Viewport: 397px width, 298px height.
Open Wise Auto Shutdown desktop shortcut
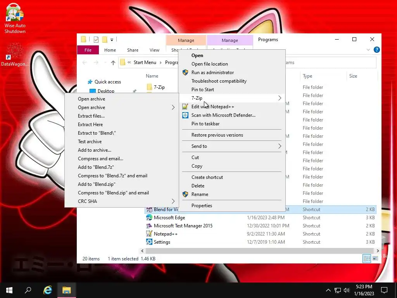15,19
